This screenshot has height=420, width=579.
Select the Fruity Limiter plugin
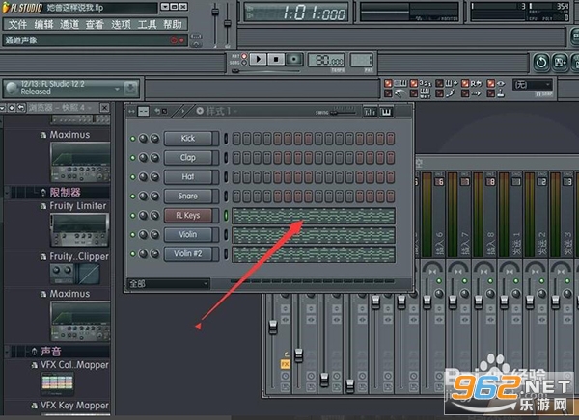click(x=77, y=206)
